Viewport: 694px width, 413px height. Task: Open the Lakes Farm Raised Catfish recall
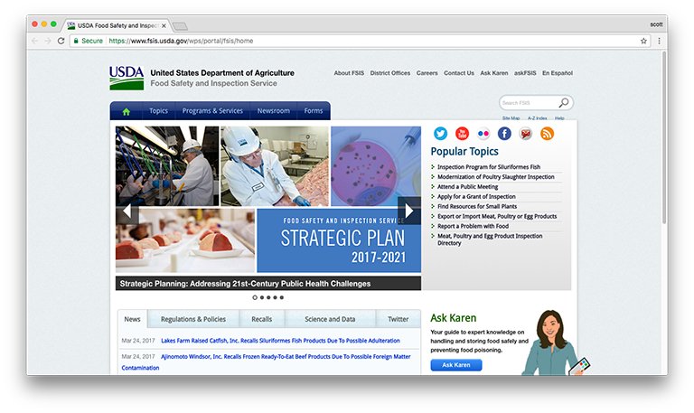point(280,341)
